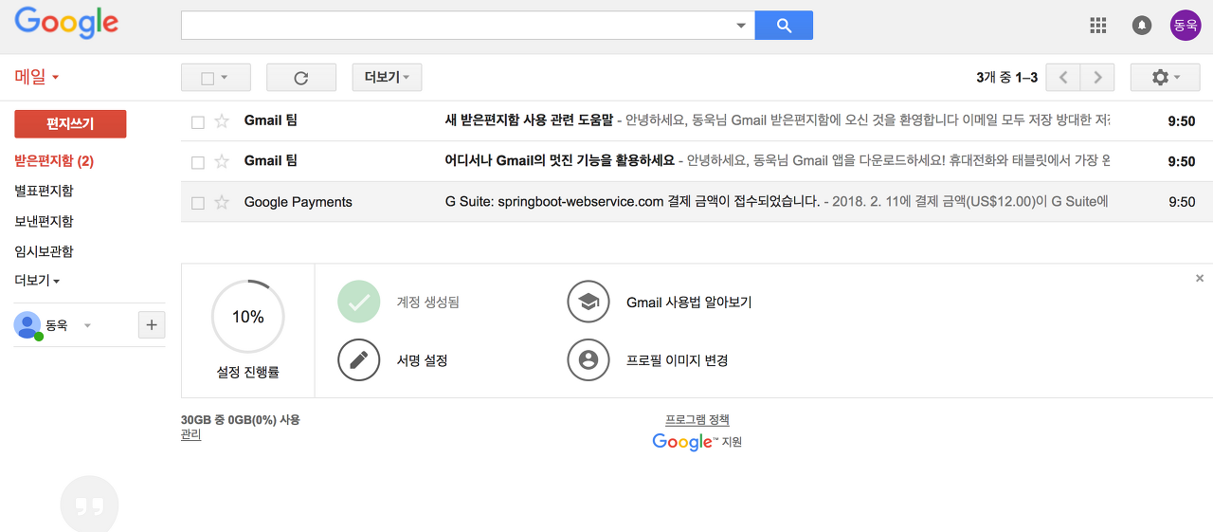Close the setup progress panel
The width and height of the screenshot is (1213, 532).
tap(1200, 279)
